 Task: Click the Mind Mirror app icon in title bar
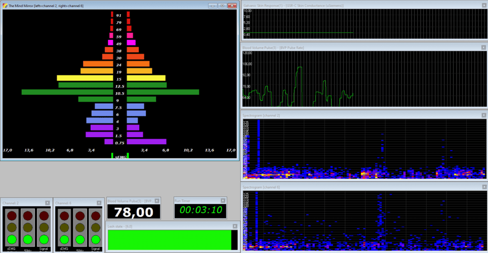point(5,6)
